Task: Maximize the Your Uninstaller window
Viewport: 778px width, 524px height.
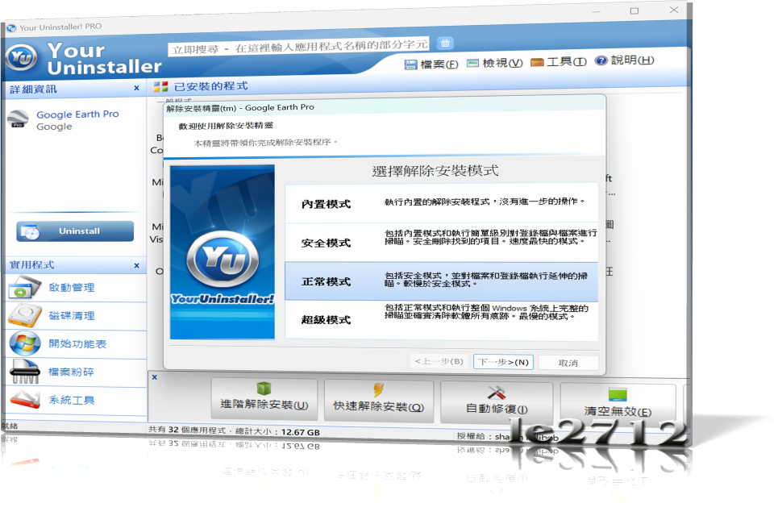Action: 634,10
